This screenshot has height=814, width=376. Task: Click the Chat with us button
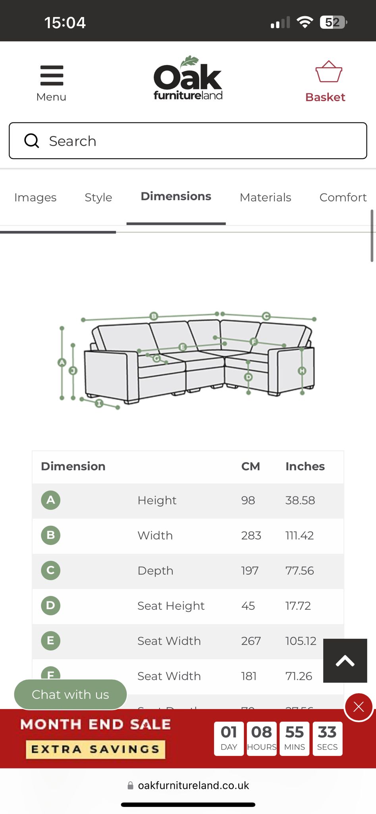(x=70, y=694)
